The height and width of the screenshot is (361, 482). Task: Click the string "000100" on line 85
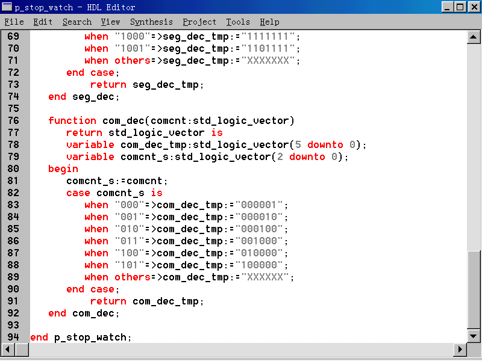(259, 229)
